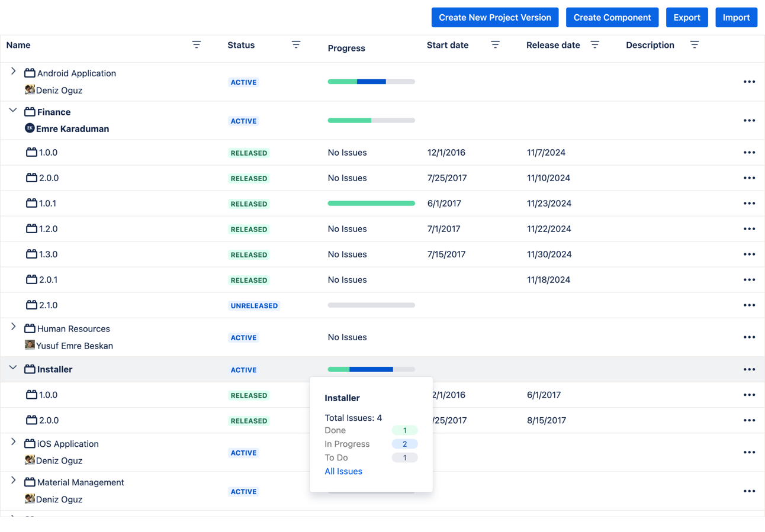This screenshot has width=765, height=532.
Task: Click the Export button
Action: click(x=687, y=17)
